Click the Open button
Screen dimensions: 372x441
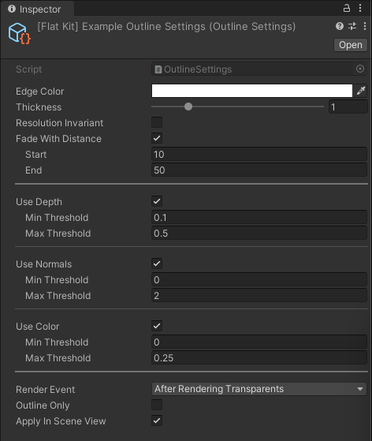click(351, 45)
